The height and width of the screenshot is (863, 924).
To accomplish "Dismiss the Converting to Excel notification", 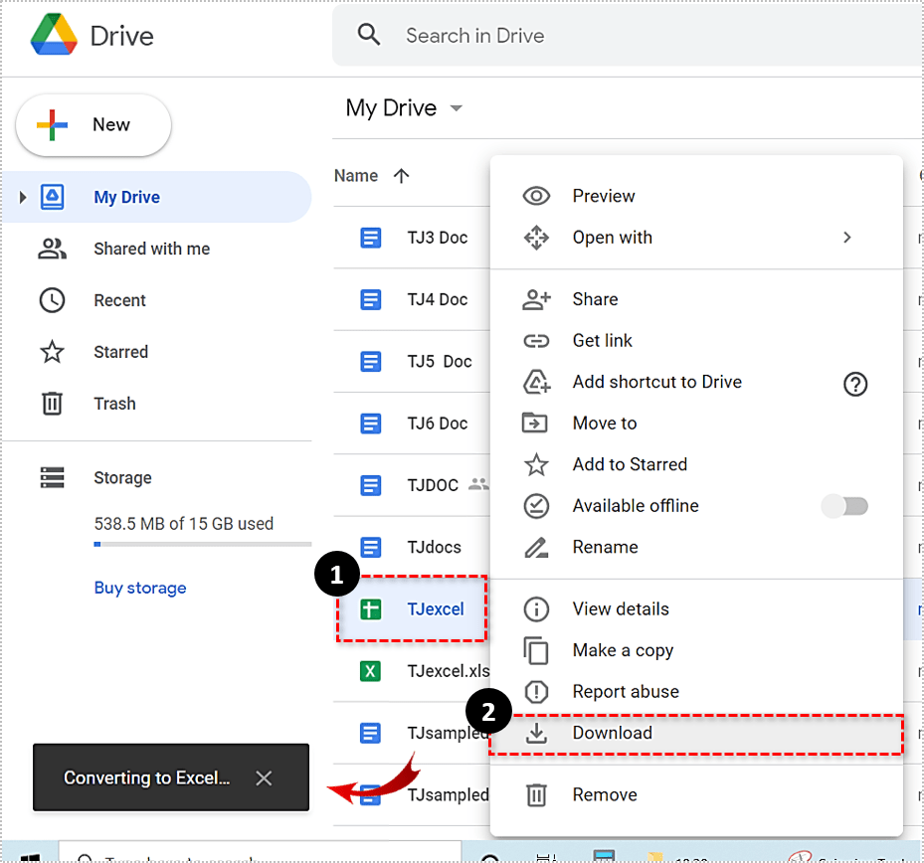I will [x=264, y=778].
